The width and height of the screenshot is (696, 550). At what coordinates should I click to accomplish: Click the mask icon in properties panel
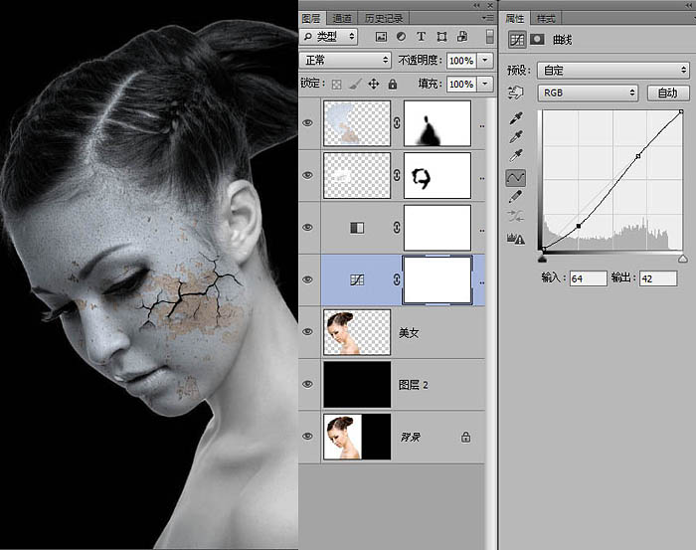(537, 39)
